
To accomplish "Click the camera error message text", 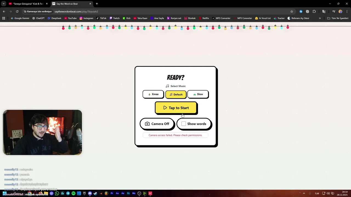I will tap(175, 135).
